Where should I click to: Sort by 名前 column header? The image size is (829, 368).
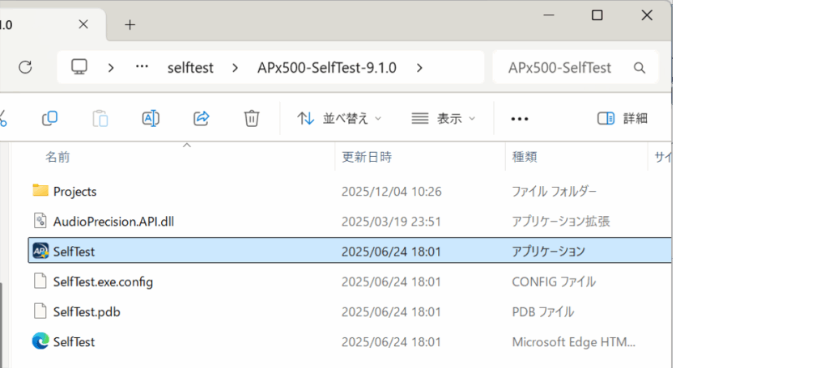pyautogui.click(x=57, y=156)
